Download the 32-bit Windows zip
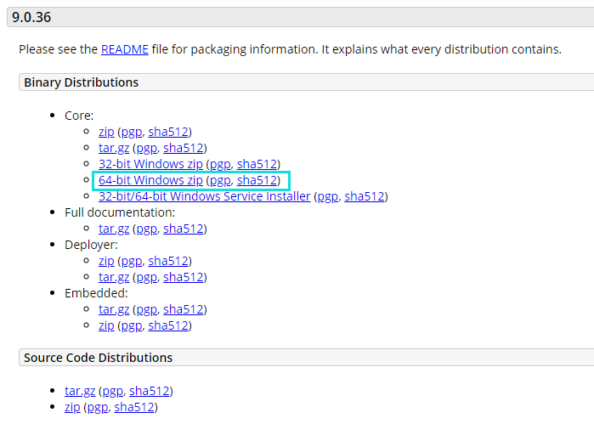The image size is (594, 424). pos(150,164)
